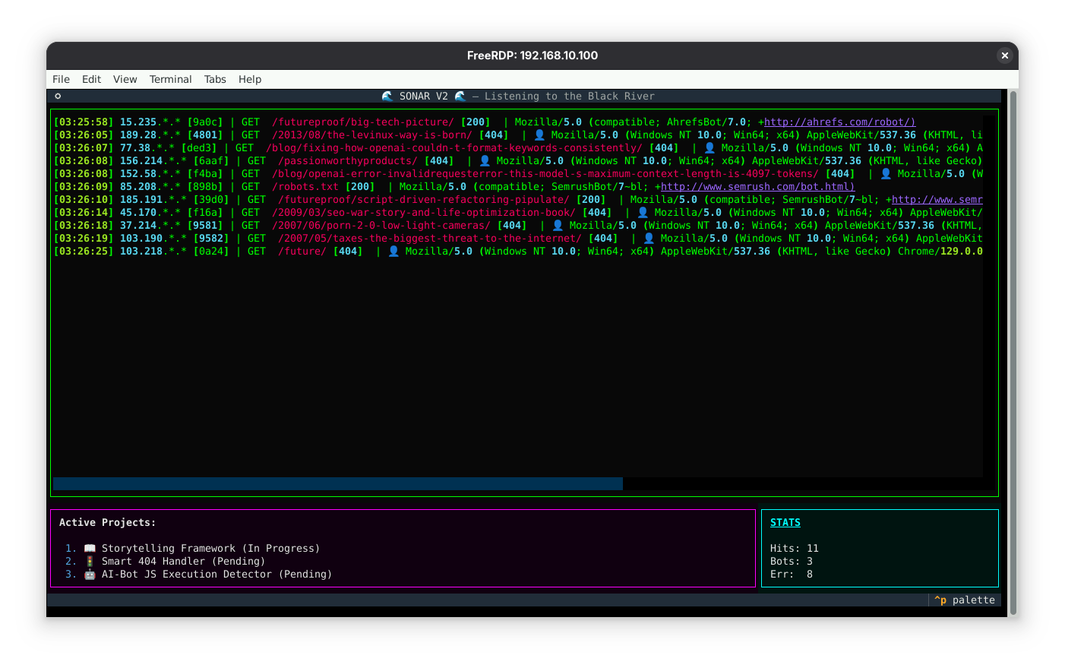Viewport: 1065px width, 668px height.
Task: Click the 'Active Projects:' heading
Action: coord(107,522)
